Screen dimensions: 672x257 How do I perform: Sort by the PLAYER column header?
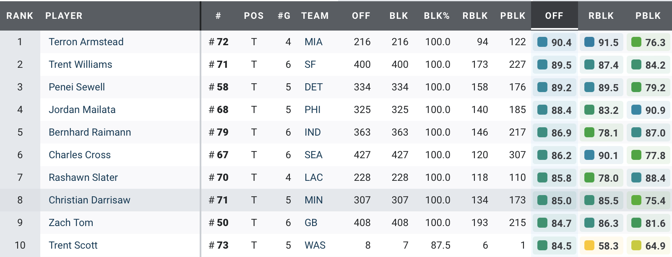point(64,16)
